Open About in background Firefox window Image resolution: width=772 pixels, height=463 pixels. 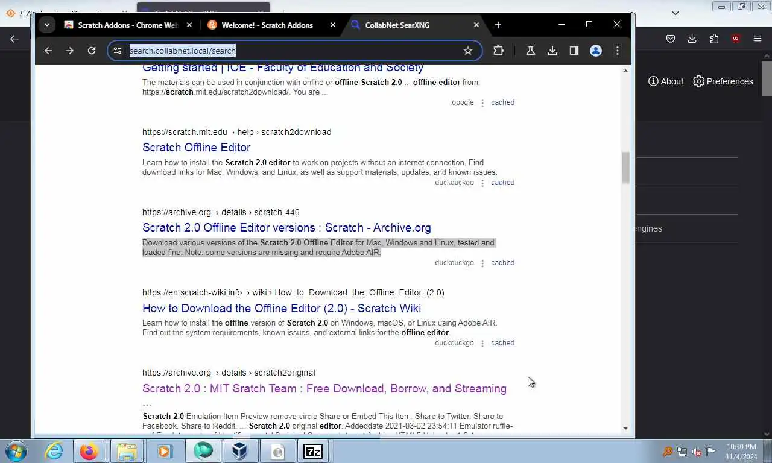[666, 81]
